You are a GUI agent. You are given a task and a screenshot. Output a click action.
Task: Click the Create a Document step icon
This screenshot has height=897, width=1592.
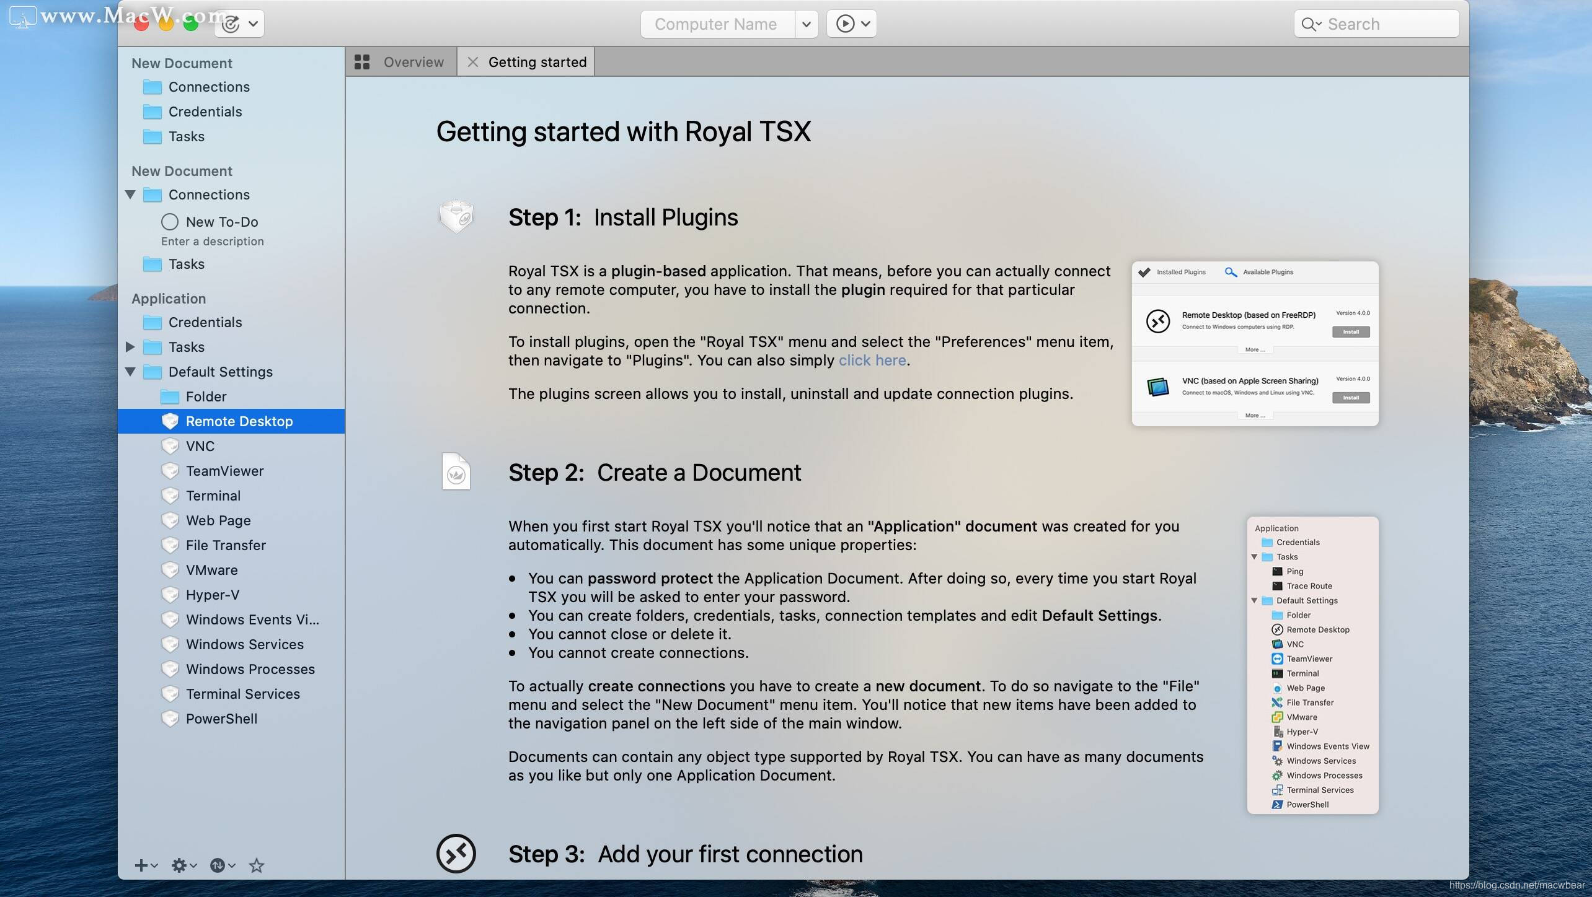pos(456,471)
